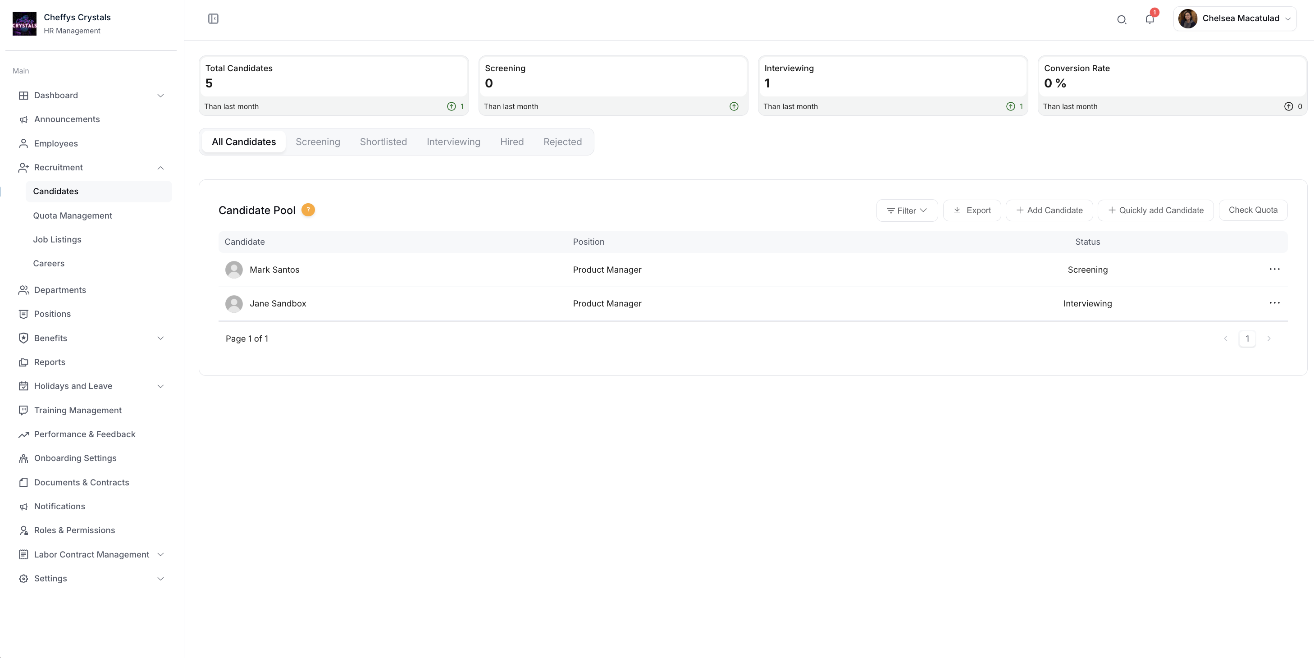Toggle the sidebar collapse icon at top
Viewport: 1314px width, 658px height.
[x=213, y=19]
